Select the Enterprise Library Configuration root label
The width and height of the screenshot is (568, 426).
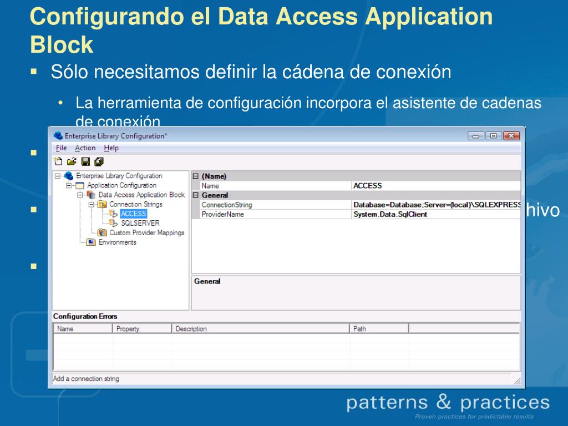(119, 176)
